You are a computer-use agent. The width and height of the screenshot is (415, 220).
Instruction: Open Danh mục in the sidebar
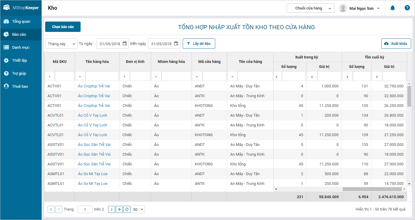click(21, 48)
